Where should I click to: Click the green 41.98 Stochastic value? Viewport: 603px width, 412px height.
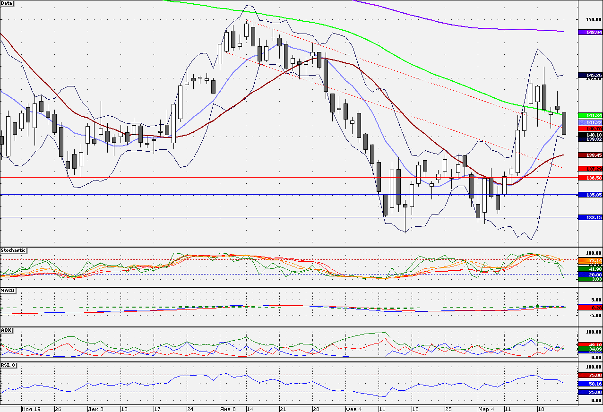[590, 269]
